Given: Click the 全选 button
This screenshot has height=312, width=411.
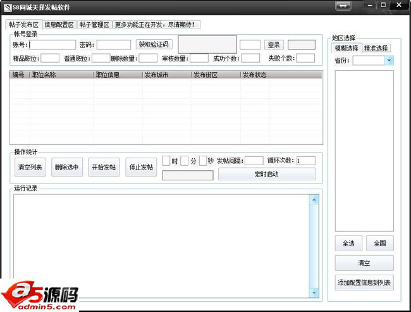Looking at the screenshot, I should 348,243.
